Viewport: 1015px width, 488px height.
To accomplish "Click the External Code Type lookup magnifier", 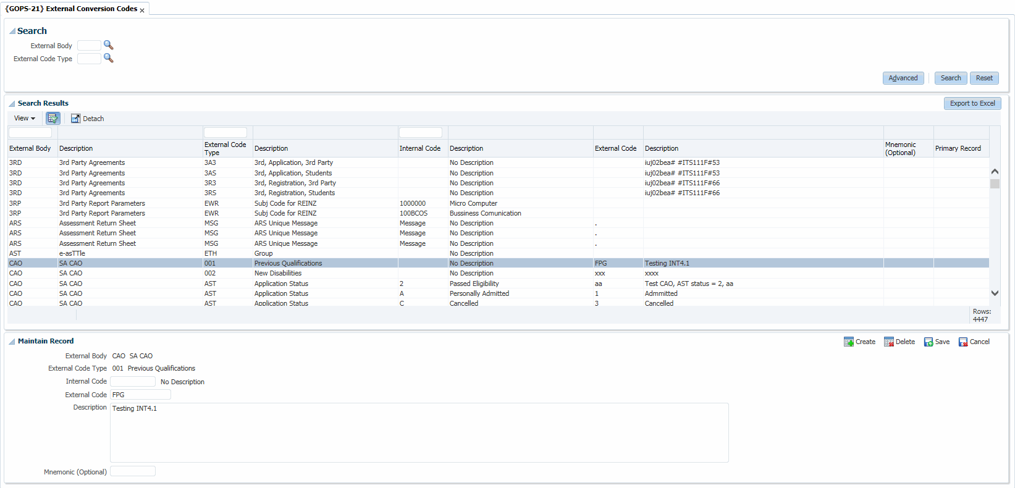I will [x=108, y=58].
